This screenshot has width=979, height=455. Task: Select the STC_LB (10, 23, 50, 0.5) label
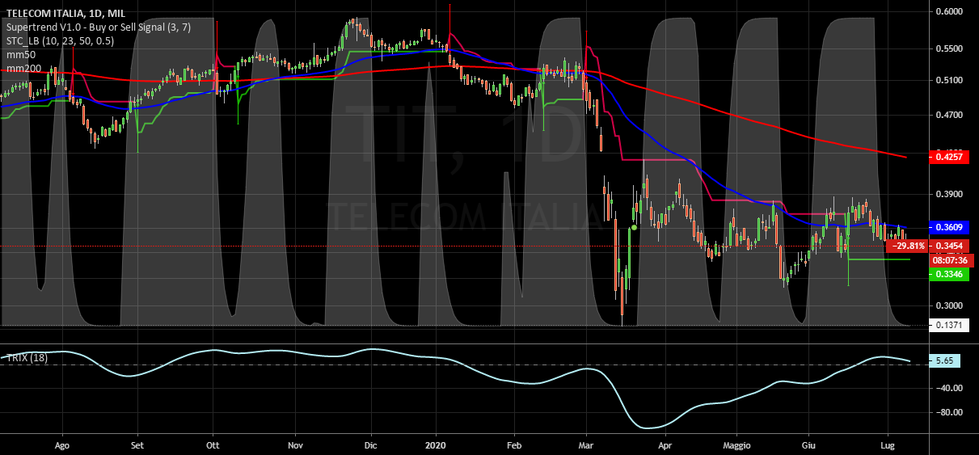pyautogui.click(x=60, y=41)
